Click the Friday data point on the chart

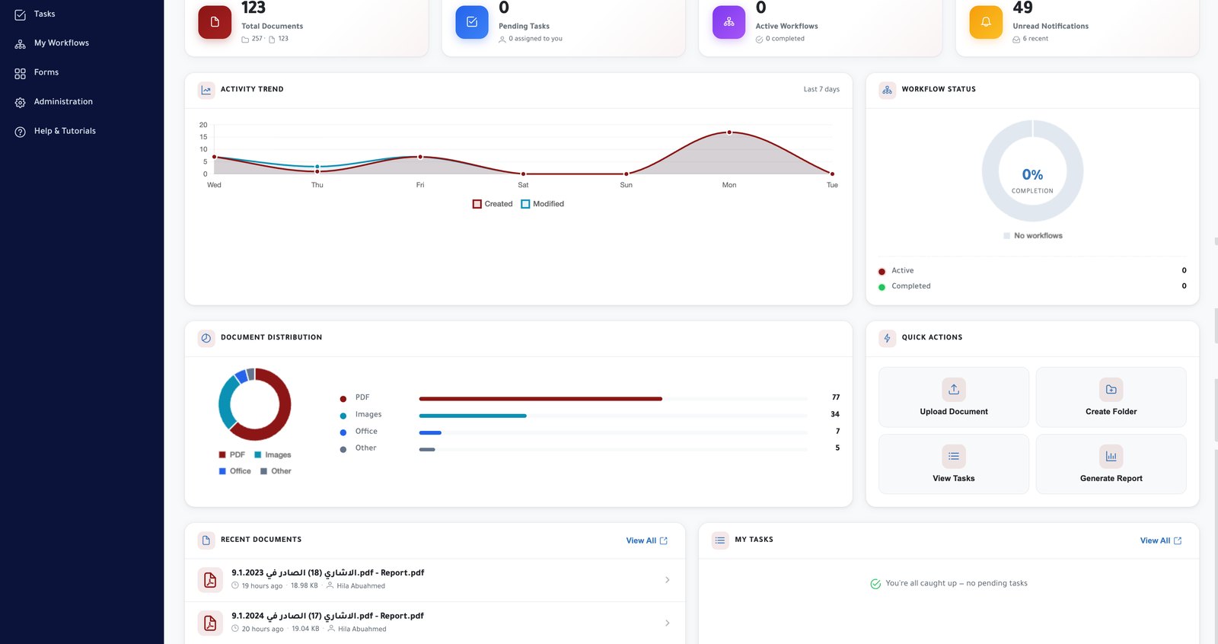click(420, 157)
